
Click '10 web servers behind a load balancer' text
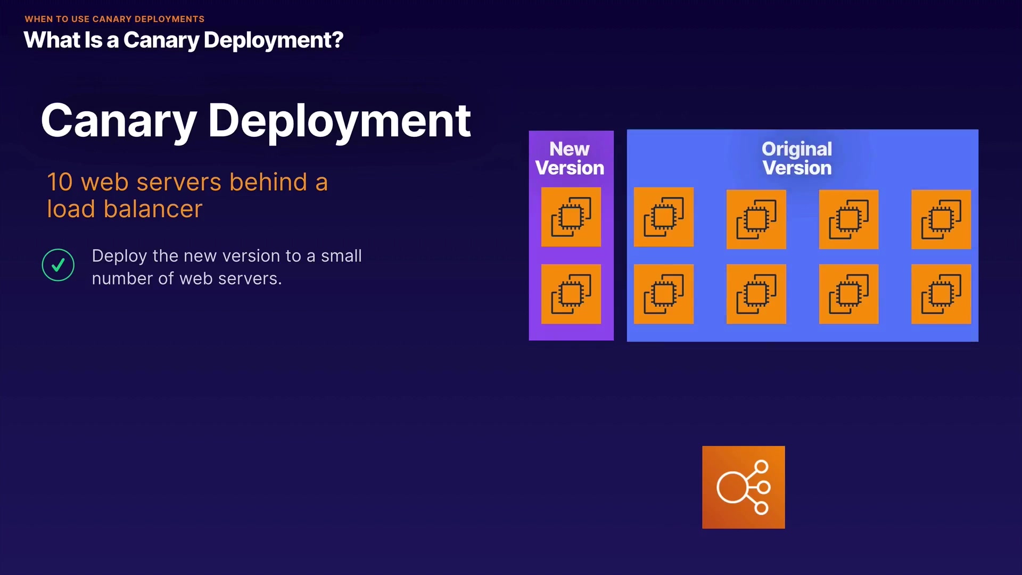point(187,195)
